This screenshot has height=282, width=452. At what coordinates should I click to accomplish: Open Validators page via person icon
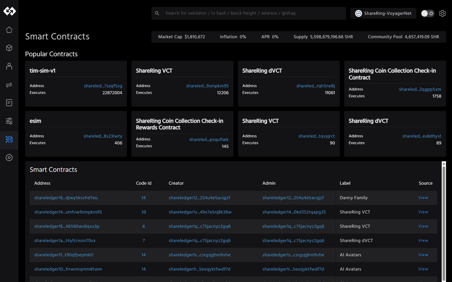[x=9, y=66]
